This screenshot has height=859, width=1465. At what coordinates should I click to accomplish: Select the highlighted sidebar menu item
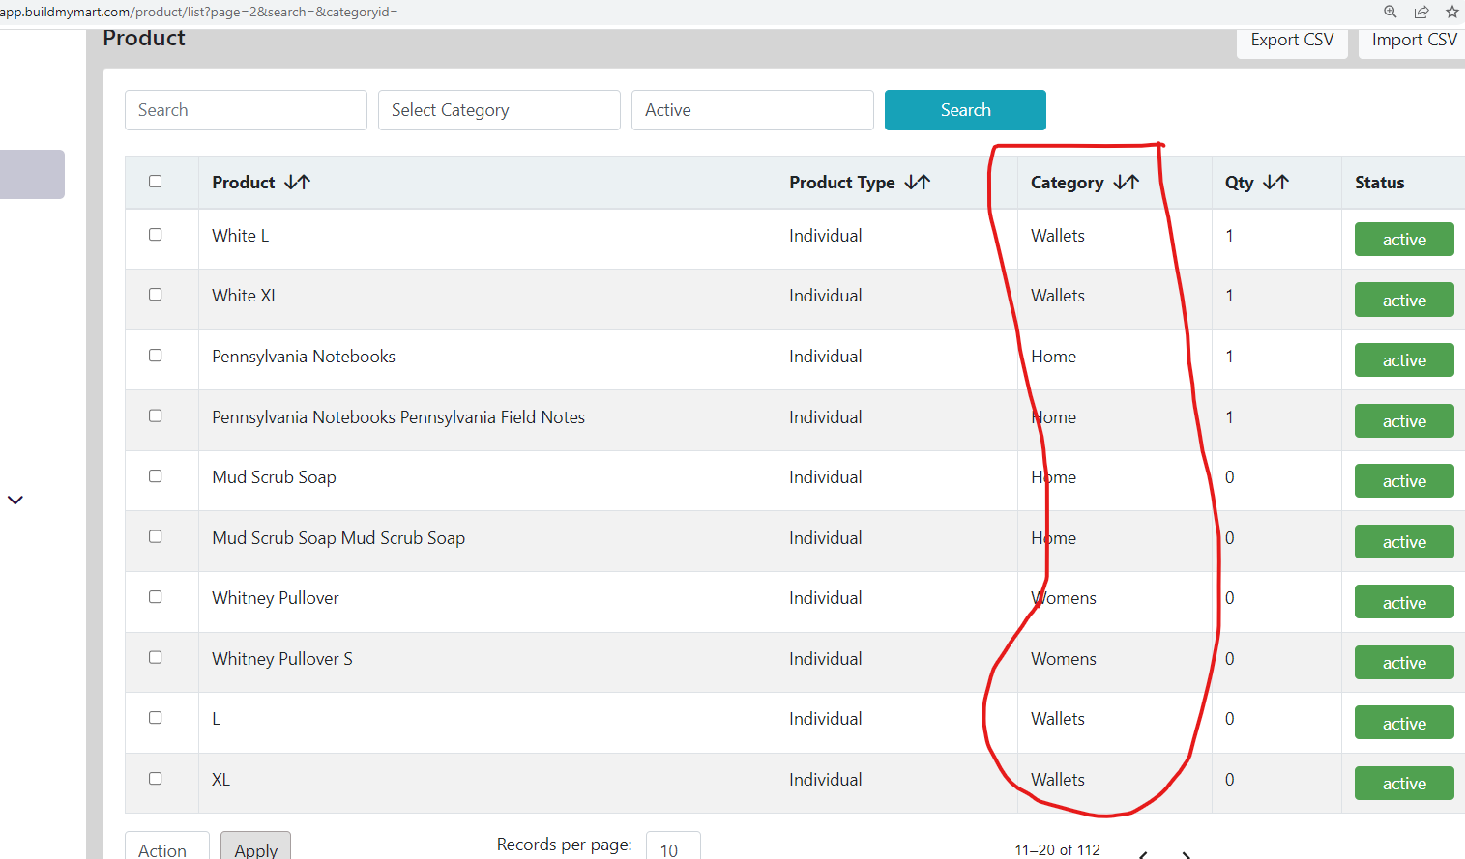point(32,174)
